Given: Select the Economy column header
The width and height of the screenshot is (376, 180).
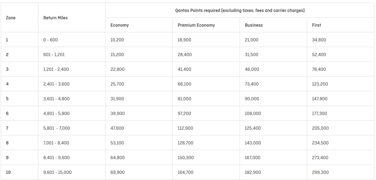Looking at the screenshot, I should (119, 25).
